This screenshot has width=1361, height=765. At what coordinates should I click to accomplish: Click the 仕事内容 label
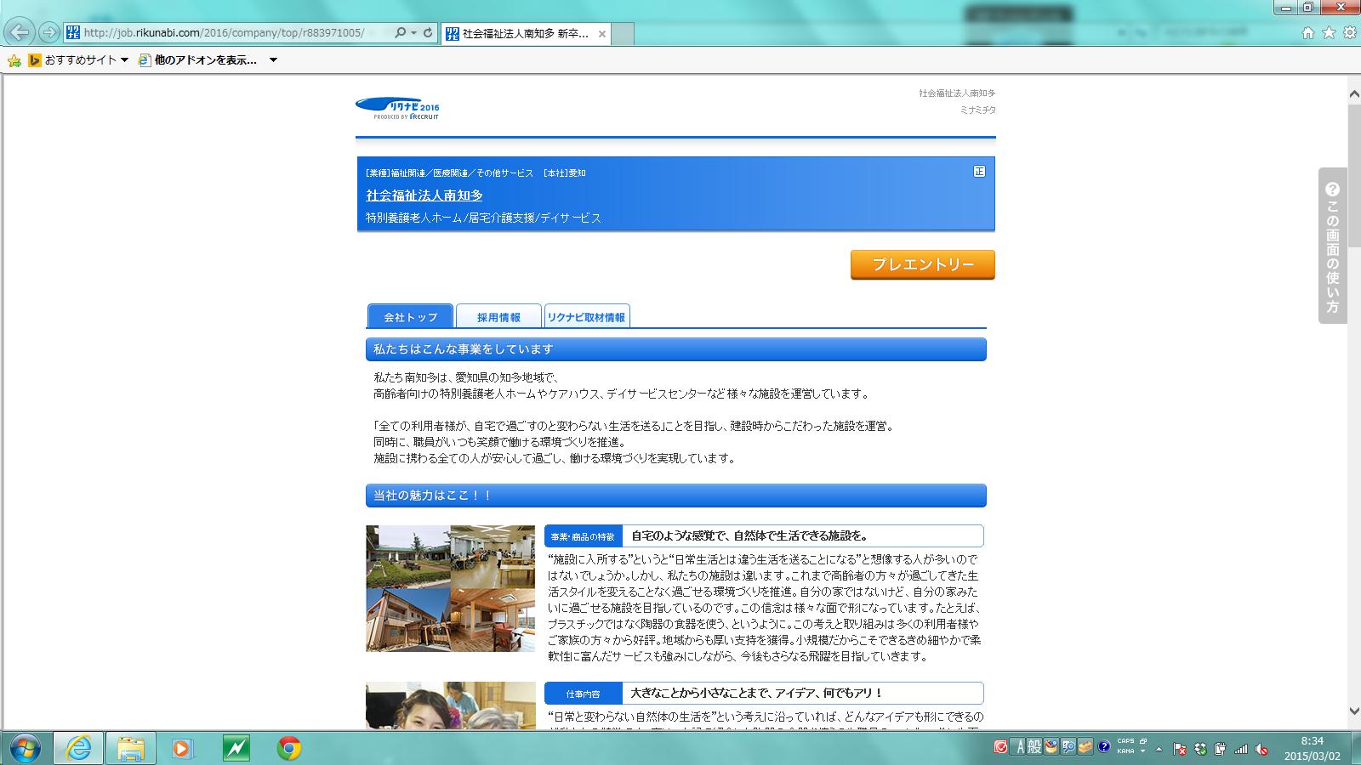(584, 694)
